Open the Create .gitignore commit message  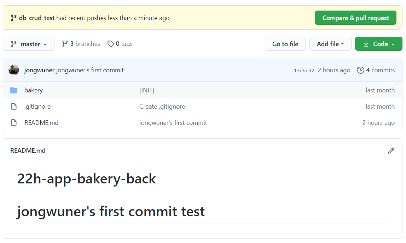[x=162, y=107]
